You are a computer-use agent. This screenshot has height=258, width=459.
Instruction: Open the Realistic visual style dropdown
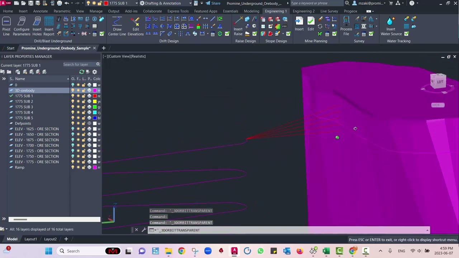tap(138, 56)
